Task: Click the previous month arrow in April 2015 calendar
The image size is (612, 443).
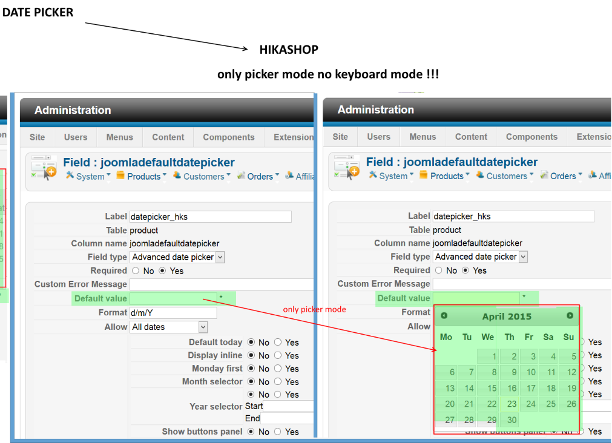Action: pyautogui.click(x=444, y=315)
